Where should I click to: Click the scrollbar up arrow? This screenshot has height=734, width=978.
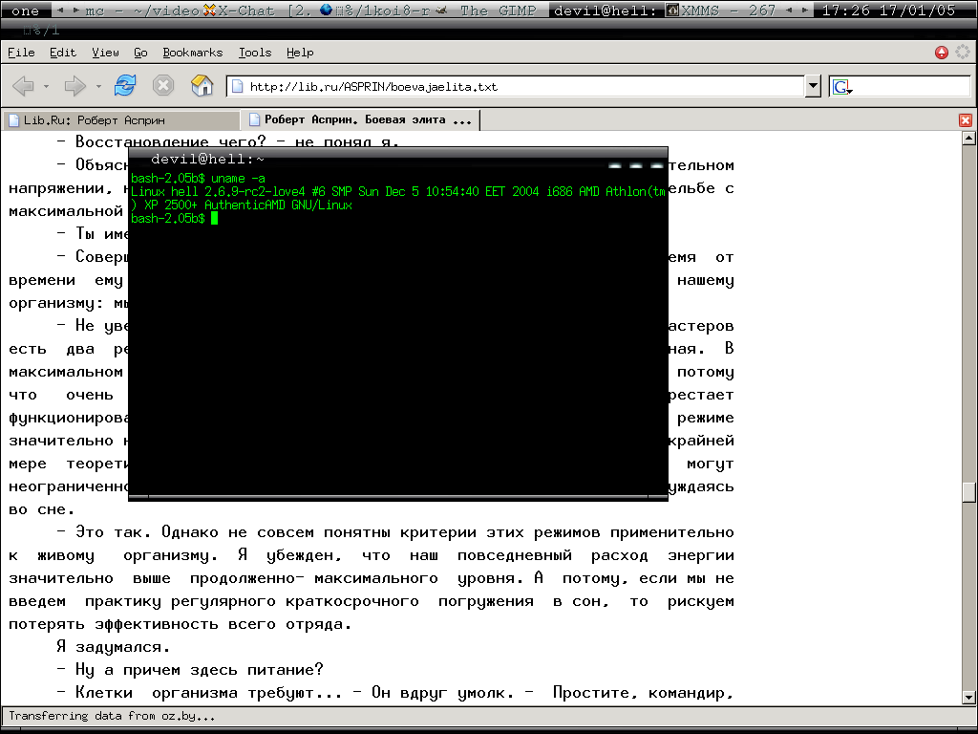968,138
